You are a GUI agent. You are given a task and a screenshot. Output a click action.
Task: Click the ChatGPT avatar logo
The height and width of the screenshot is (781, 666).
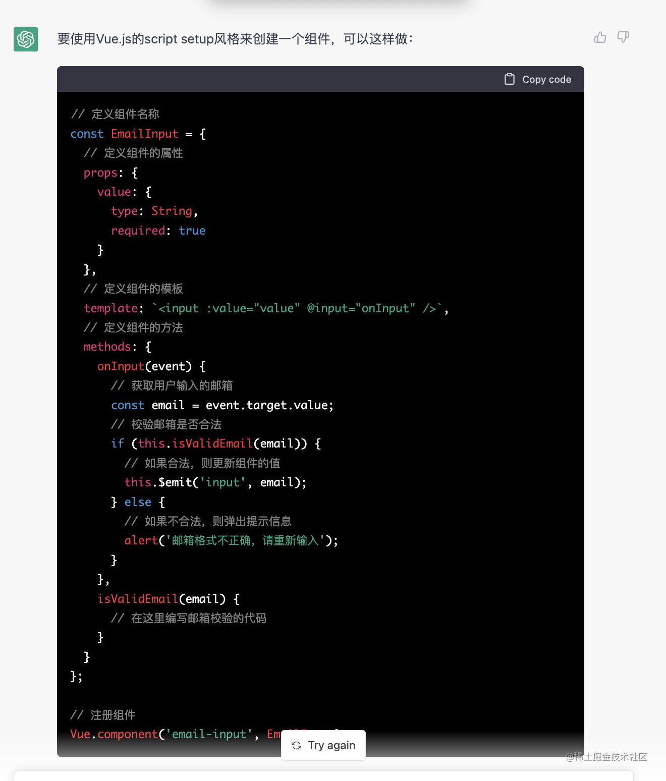pos(26,39)
